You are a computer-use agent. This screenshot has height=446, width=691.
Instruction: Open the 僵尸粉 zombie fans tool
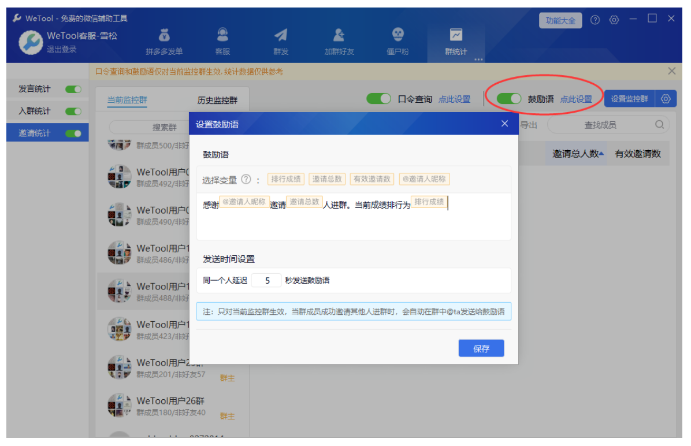397,42
